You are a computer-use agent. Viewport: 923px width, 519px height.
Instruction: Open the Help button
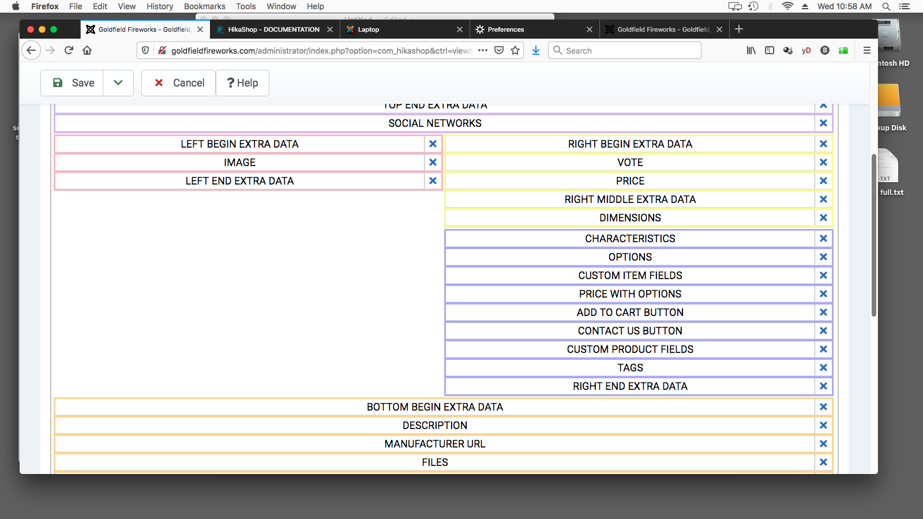[x=242, y=83]
